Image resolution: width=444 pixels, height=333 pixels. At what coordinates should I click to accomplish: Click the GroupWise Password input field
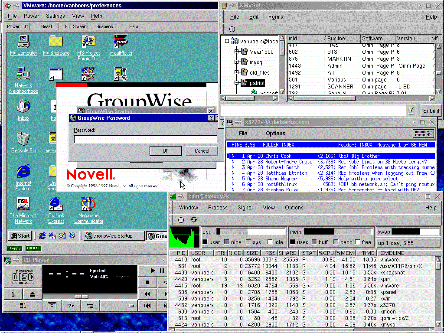coord(146,139)
